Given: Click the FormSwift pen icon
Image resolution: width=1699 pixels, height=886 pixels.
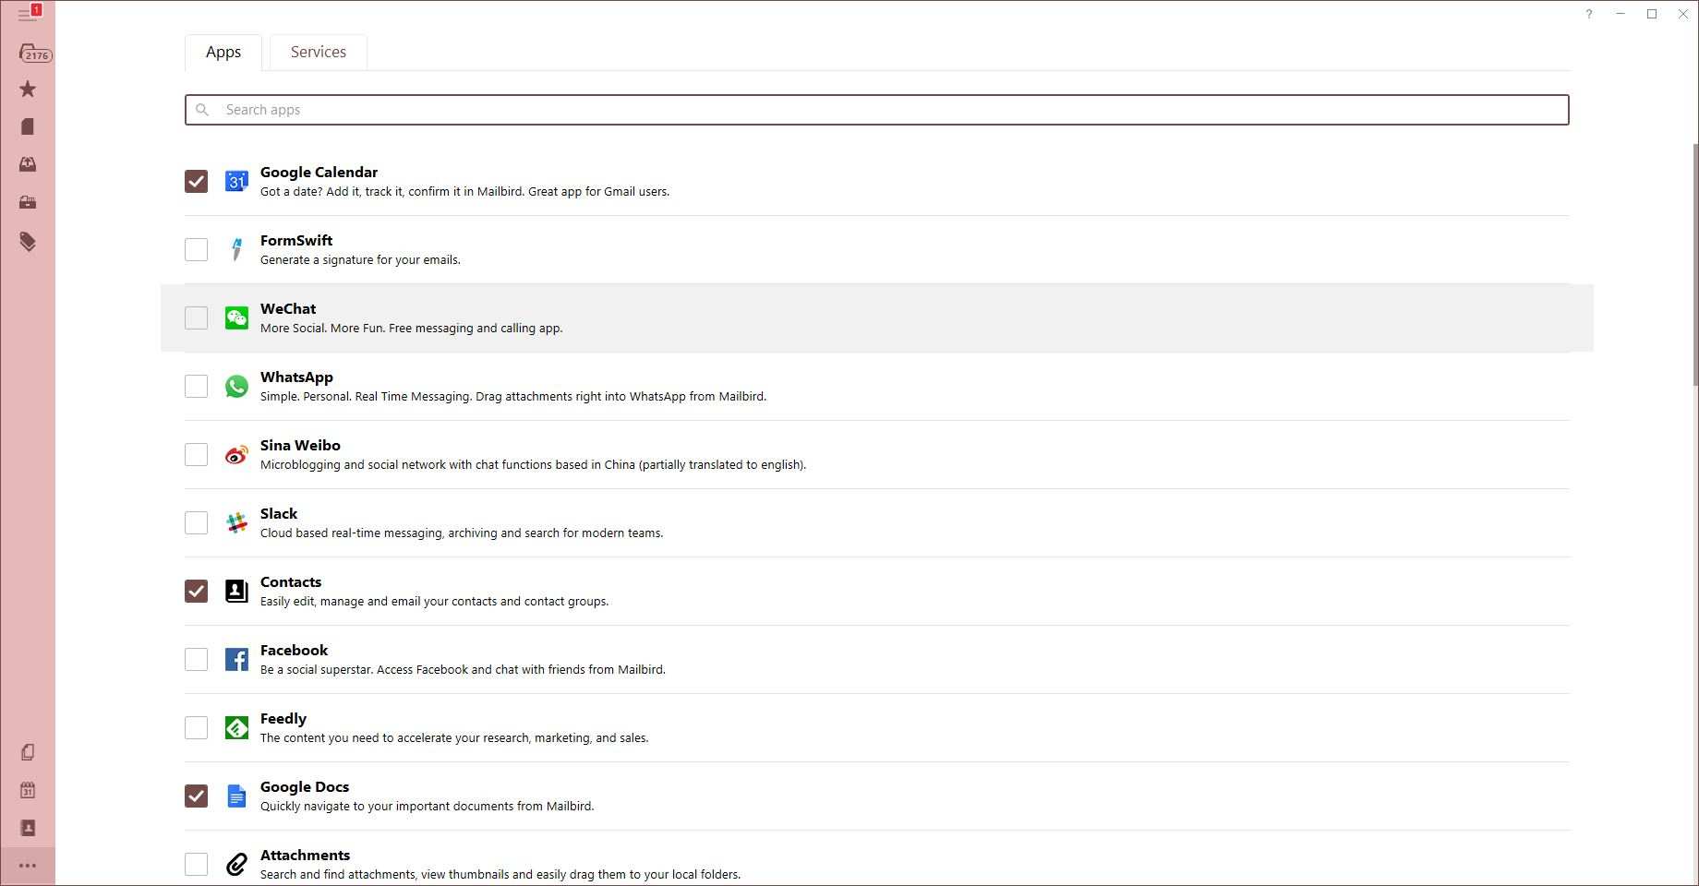Looking at the screenshot, I should 236,249.
